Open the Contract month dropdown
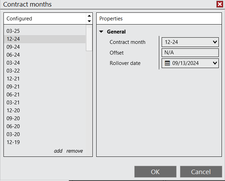This screenshot has height=181, width=225. pos(215,42)
